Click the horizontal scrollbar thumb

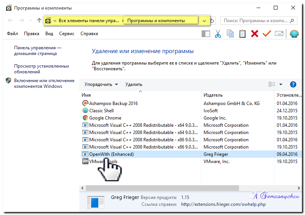162,188
